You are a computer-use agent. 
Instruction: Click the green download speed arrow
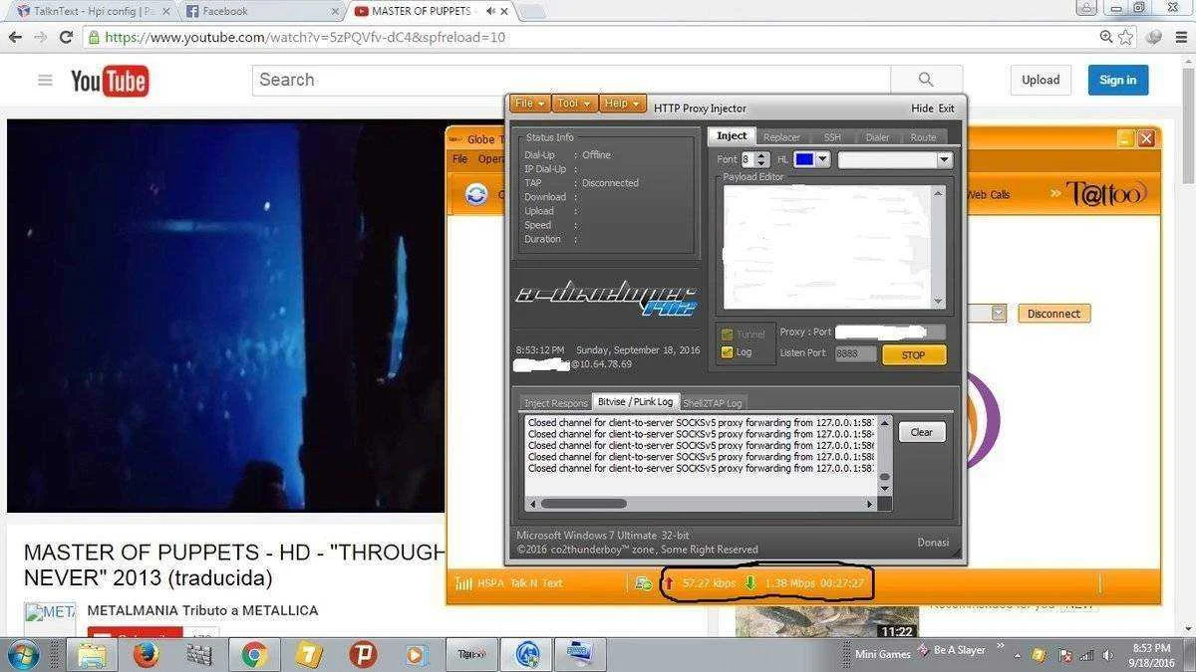[x=749, y=582]
